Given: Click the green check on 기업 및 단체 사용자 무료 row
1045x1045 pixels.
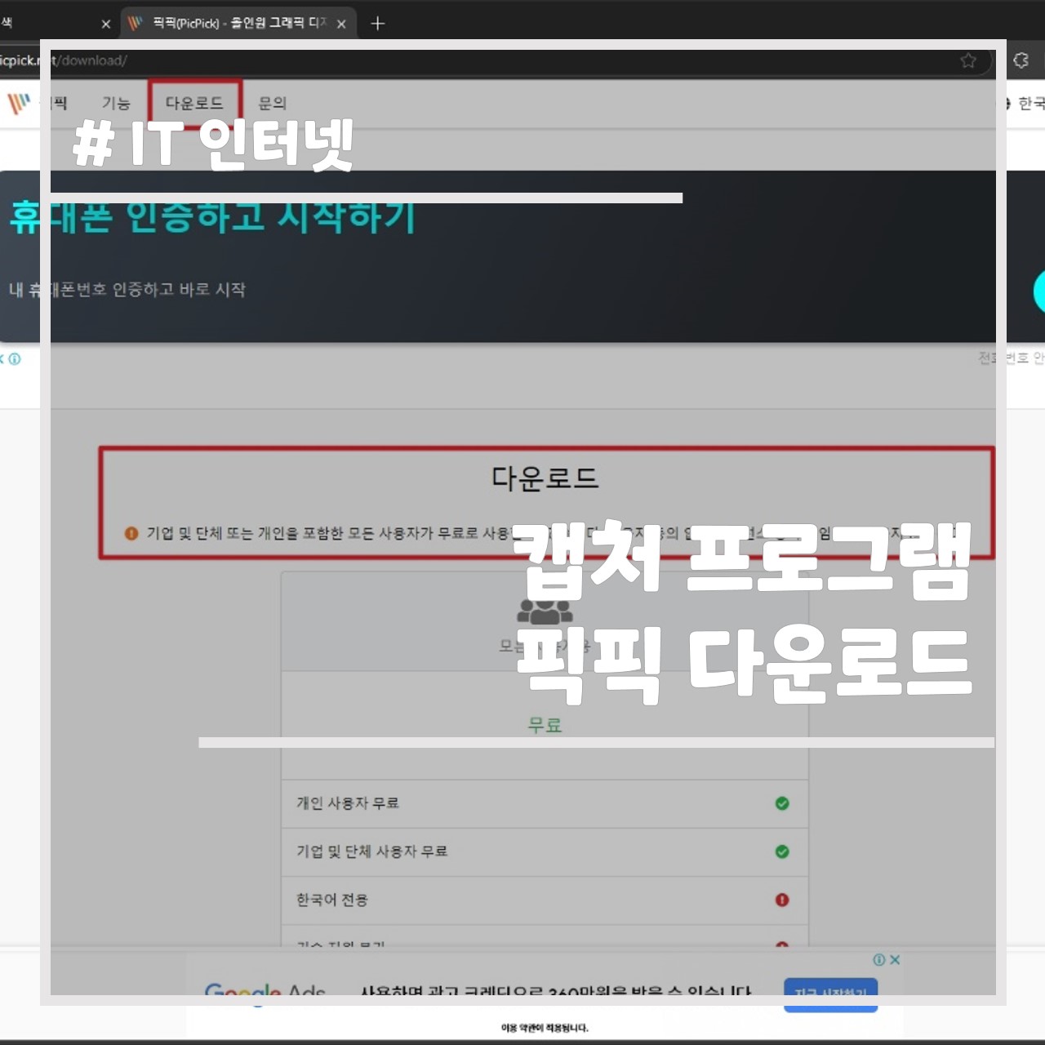Looking at the screenshot, I should pyautogui.click(x=782, y=852).
